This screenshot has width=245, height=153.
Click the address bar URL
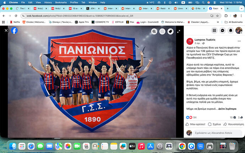point(80,16)
